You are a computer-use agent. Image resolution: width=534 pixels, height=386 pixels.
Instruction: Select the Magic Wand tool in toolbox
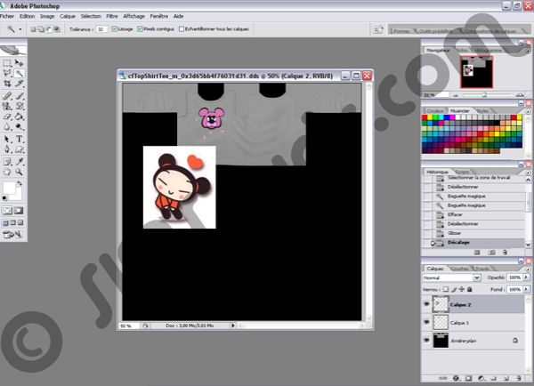click(x=19, y=73)
